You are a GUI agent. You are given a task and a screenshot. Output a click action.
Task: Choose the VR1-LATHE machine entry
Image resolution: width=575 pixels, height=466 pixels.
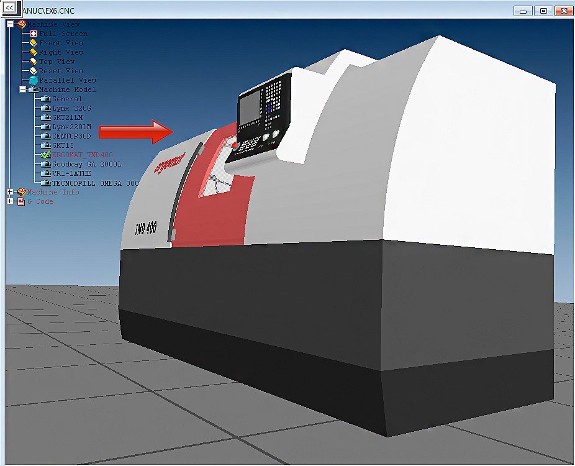[x=71, y=173]
